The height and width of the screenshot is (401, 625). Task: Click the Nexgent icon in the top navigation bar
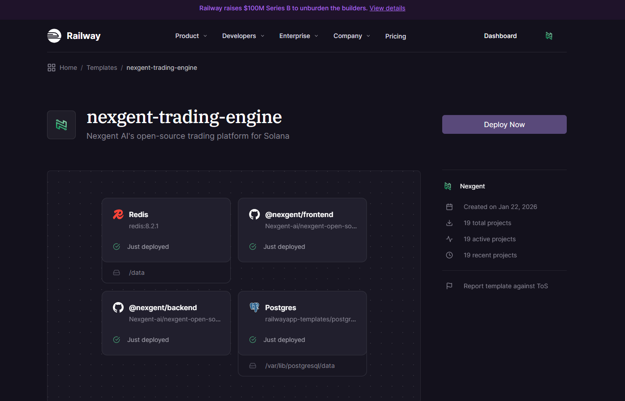(x=549, y=35)
